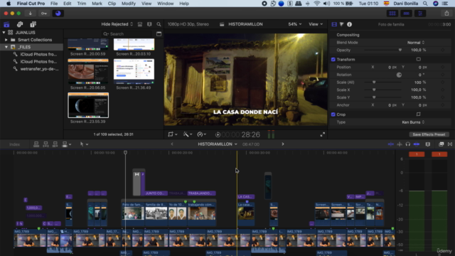Adjust the Opacity slider
Screen dimensions: 455x256
pos(382,50)
